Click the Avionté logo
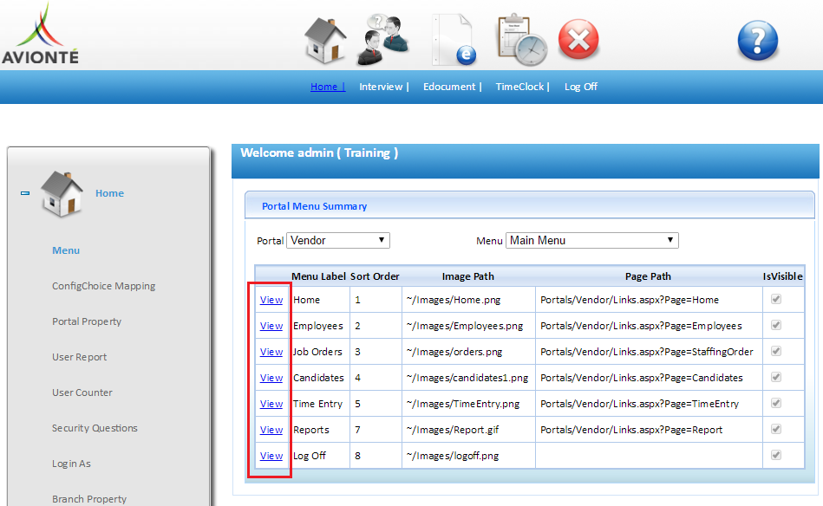The width and height of the screenshot is (823, 506). (41, 34)
